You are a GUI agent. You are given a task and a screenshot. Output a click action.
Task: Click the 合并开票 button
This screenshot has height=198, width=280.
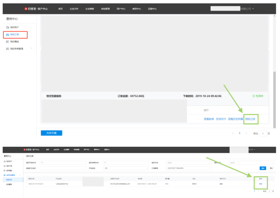(x=52, y=133)
